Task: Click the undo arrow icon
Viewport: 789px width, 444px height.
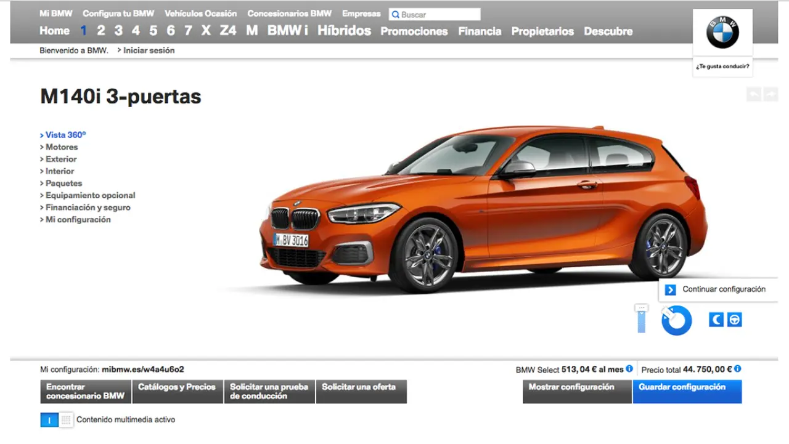Action: point(753,94)
